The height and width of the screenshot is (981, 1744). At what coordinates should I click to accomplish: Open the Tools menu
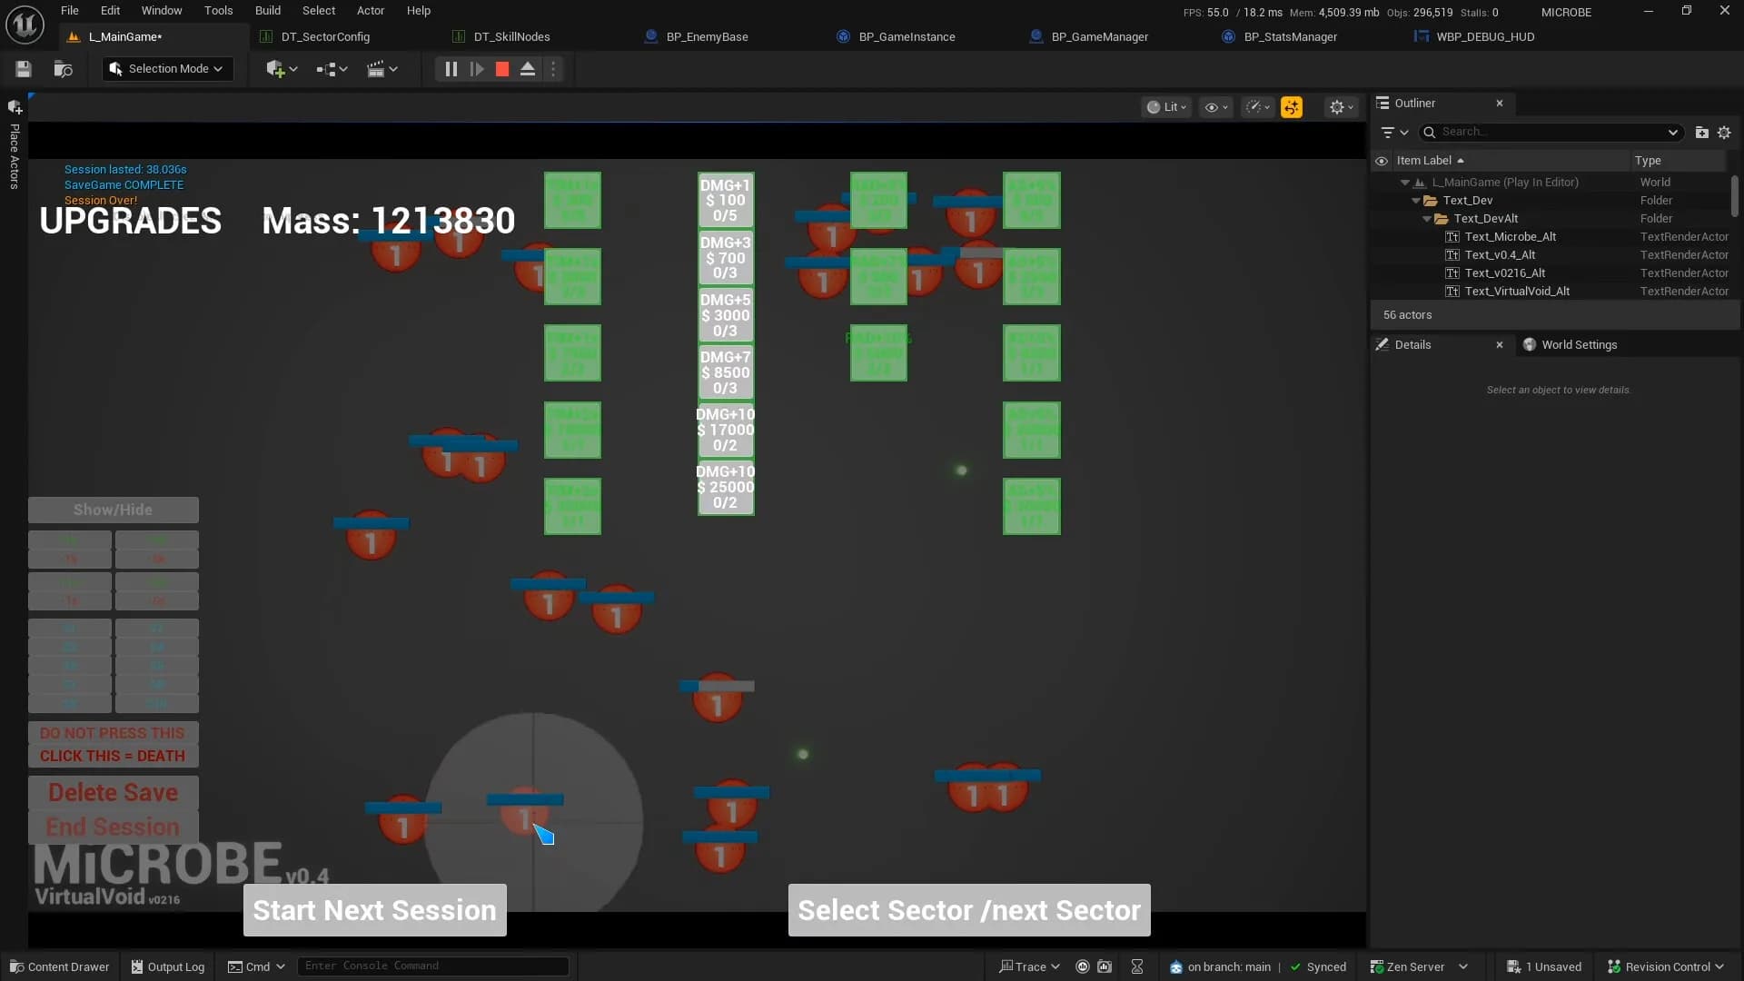pos(218,11)
